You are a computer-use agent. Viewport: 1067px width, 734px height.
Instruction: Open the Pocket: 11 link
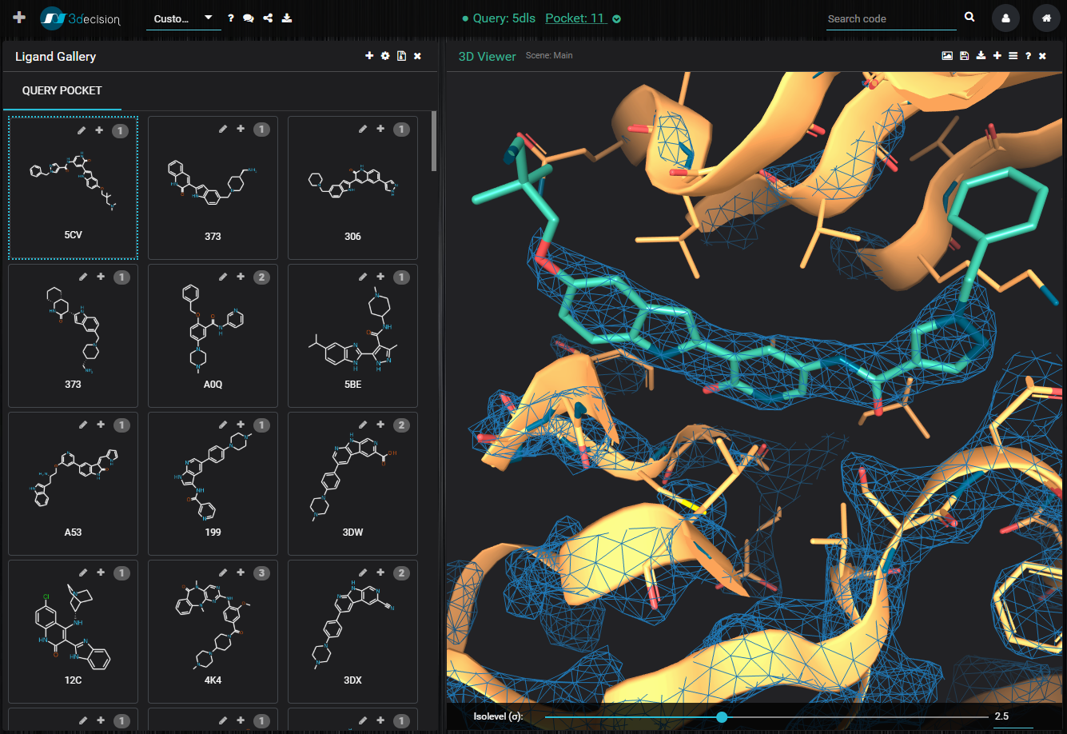point(575,18)
